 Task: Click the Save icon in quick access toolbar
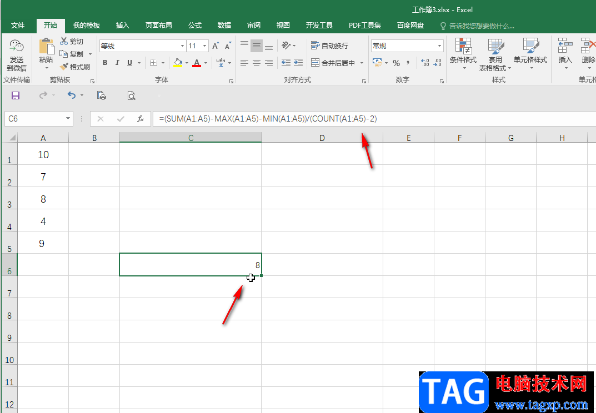[x=15, y=95]
